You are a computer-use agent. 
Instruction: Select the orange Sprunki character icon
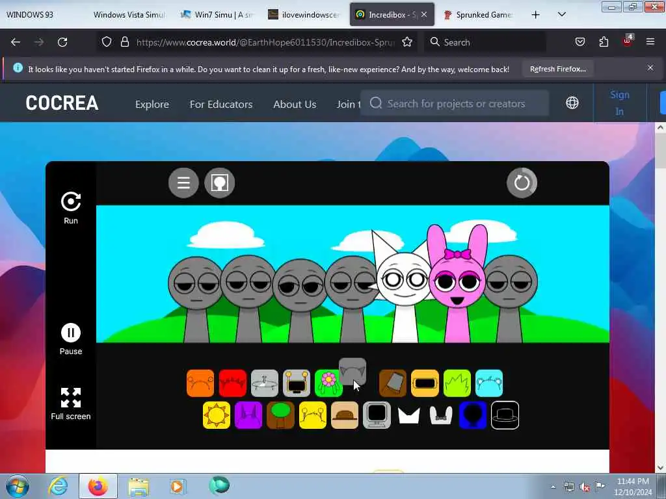click(x=200, y=383)
